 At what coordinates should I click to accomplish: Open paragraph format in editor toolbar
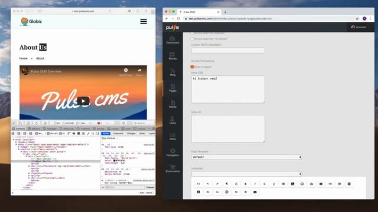(x=227, y=184)
